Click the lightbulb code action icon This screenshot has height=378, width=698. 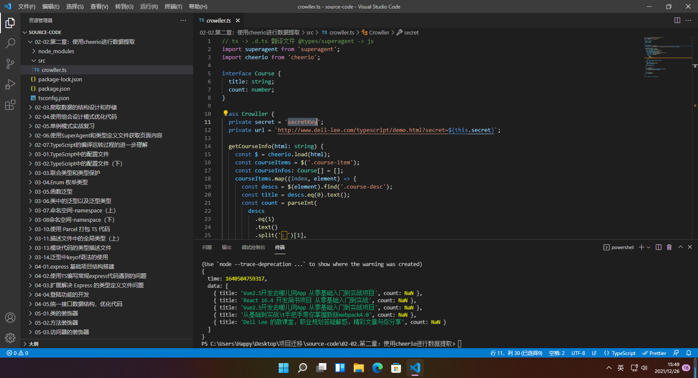[225, 113]
